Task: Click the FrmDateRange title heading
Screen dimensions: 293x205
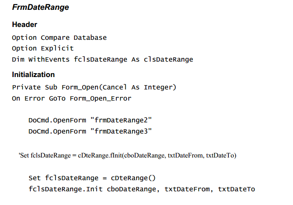Action: tap(41, 7)
